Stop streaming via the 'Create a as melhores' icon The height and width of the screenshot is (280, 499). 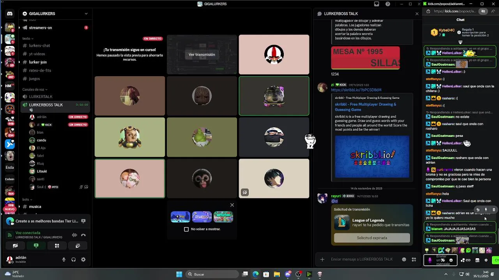pyautogui.click(x=83, y=221)
